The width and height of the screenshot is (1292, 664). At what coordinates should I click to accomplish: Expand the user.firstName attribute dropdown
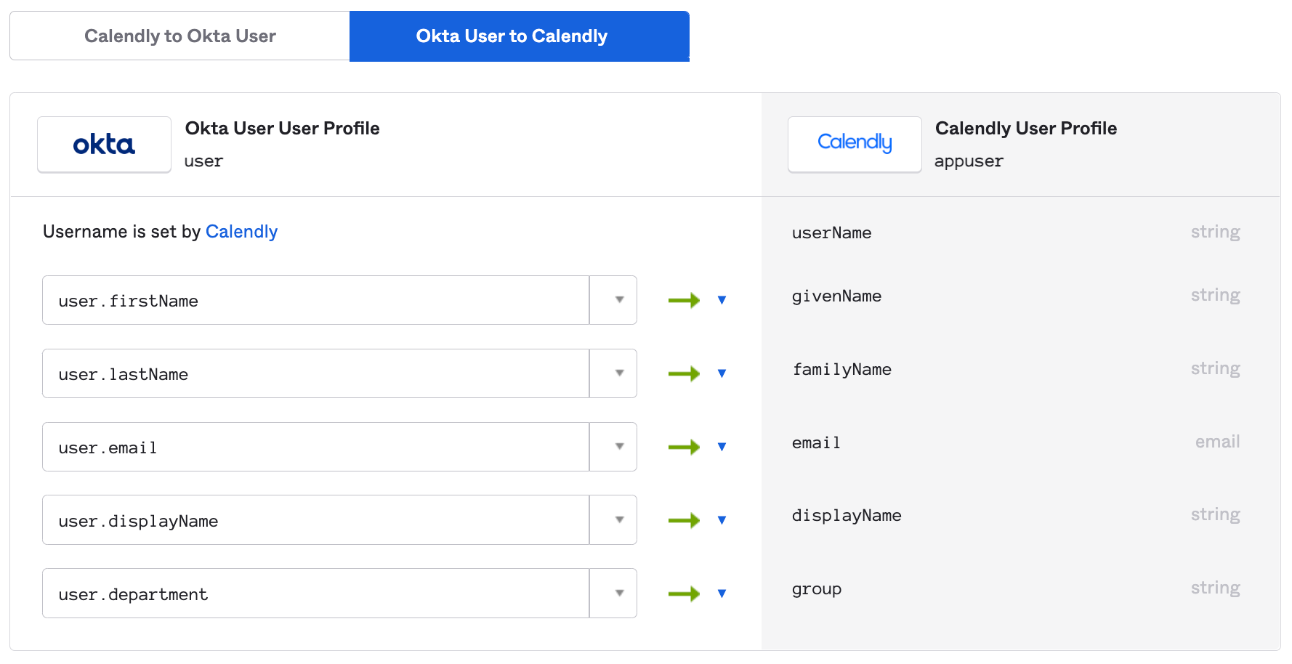click(619, 300)
